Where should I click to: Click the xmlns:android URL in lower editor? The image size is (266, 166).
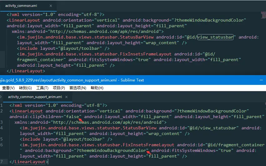(108, 122)
